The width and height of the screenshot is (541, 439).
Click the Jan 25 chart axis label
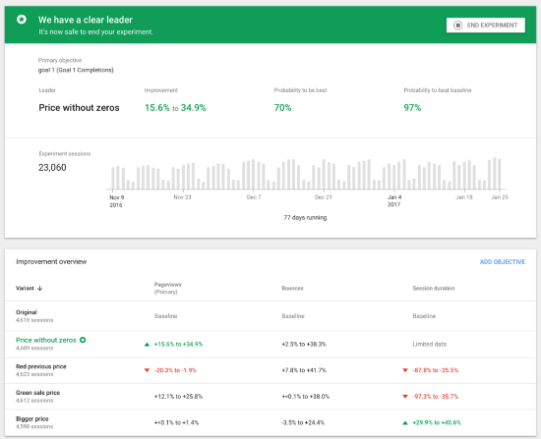(x=500, y=197)
